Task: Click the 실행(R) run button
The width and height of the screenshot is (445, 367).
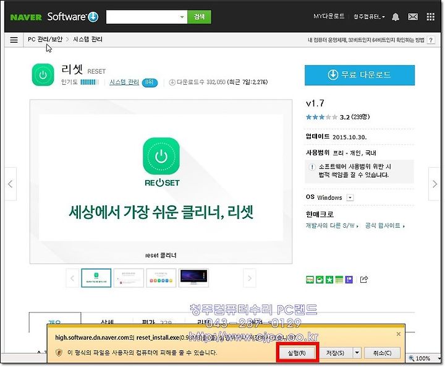Action: click(297, 353)
